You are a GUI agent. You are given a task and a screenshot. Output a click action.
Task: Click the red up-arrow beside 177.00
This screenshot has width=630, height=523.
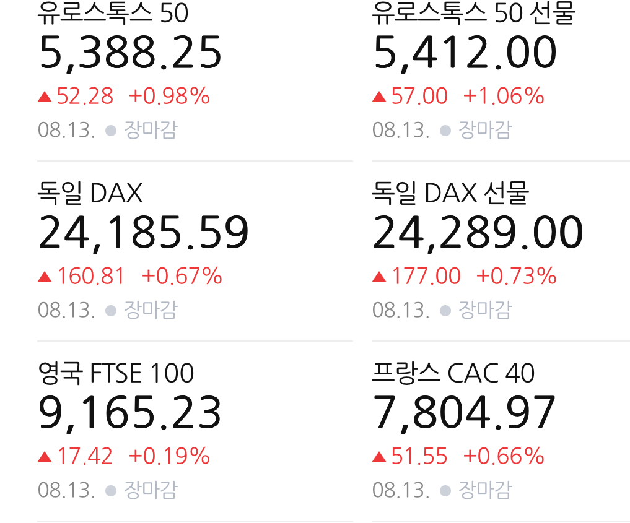(x=379, y=277)
